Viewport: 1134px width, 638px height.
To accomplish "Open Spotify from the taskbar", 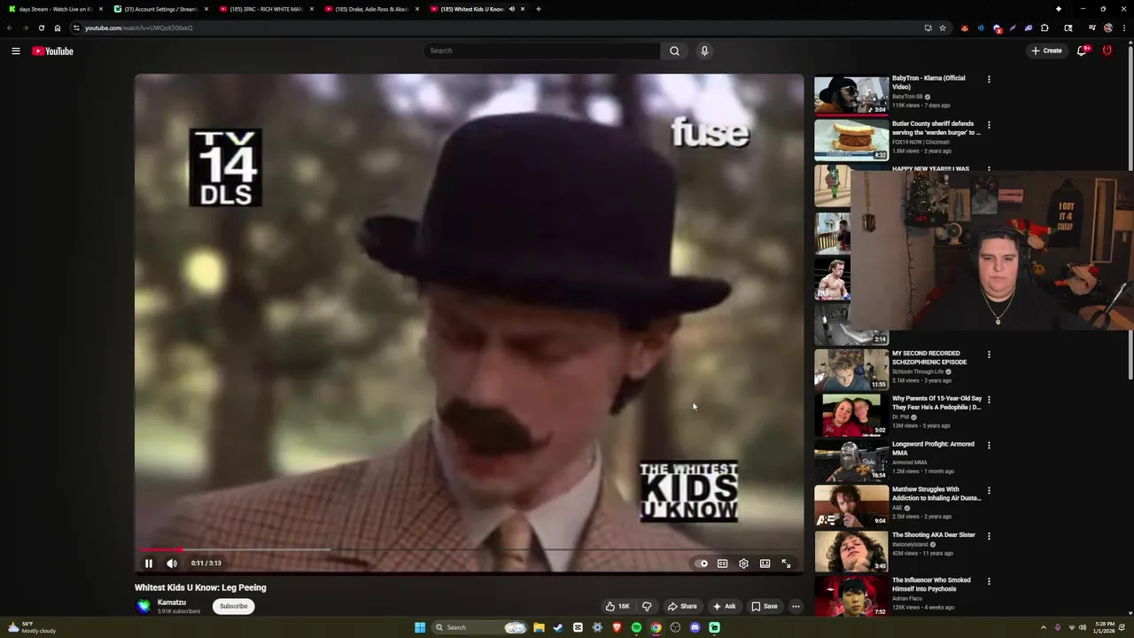I will pos(636,627).
